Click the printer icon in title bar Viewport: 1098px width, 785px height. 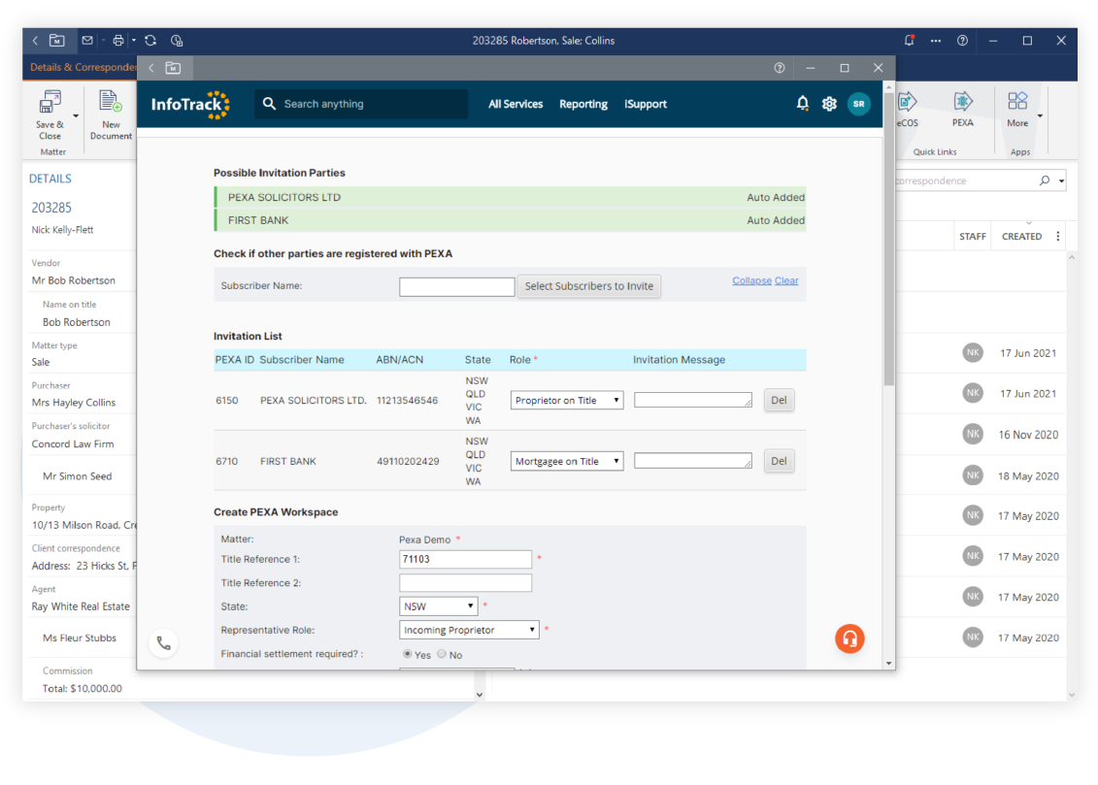118,41
